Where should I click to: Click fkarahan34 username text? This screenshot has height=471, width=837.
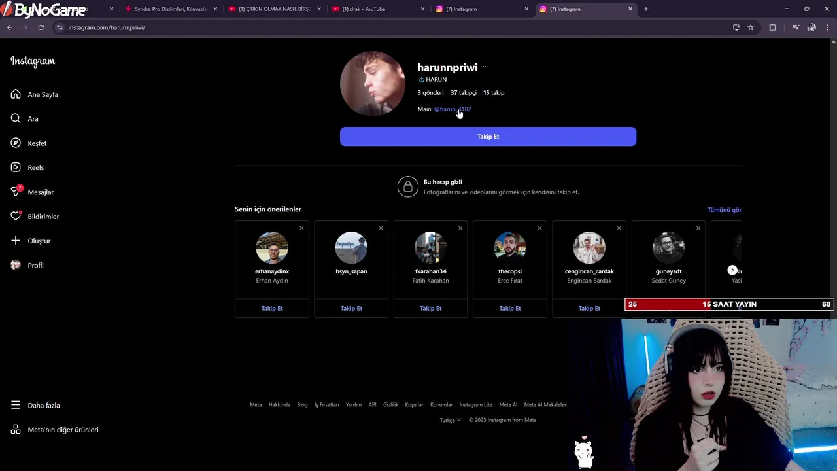click(430, 271)
